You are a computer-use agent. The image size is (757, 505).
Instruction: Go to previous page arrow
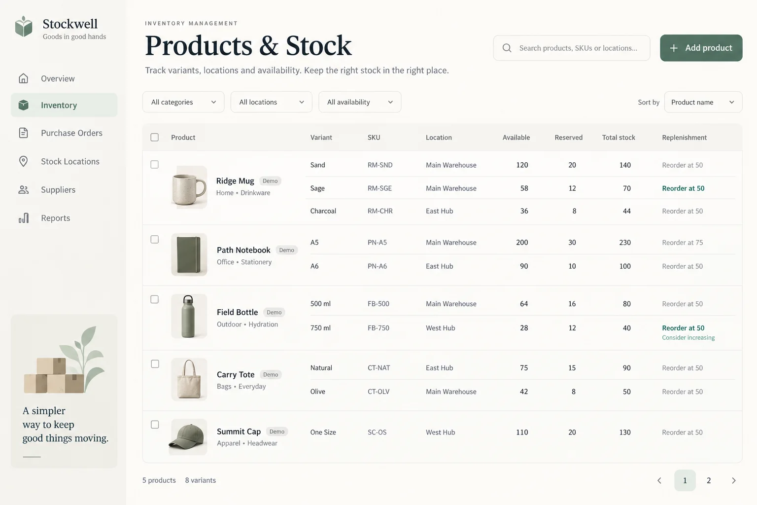click(x=659, y=480)
